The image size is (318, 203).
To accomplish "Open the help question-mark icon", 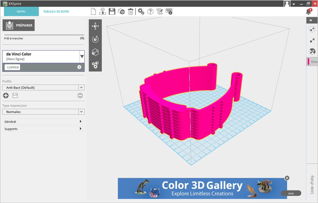I will [150, 11].
